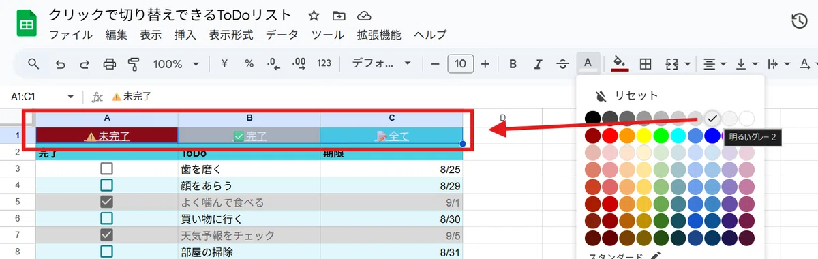Pick the white color swatch

click(747, 118)
